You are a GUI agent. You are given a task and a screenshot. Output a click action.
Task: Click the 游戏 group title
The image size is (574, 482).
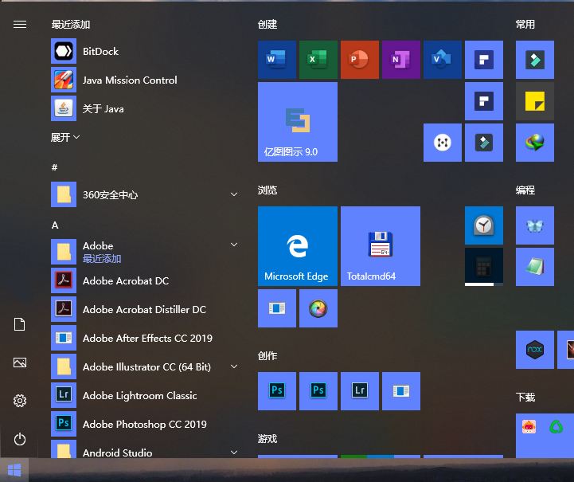pos(267,438)
